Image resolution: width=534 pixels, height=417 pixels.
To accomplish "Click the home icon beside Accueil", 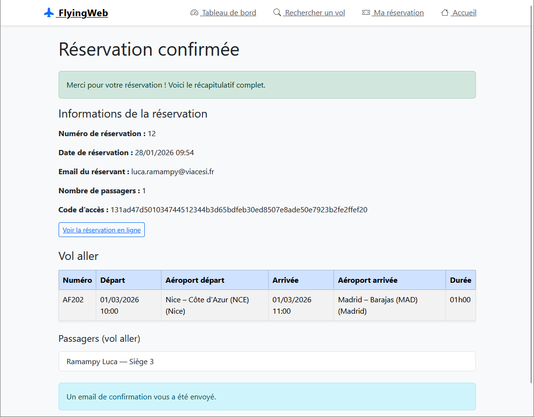I will click(x=445, y=13).
